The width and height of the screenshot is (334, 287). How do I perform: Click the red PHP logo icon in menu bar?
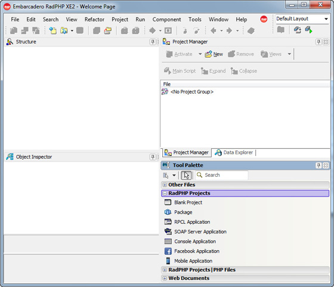(264, 19)
